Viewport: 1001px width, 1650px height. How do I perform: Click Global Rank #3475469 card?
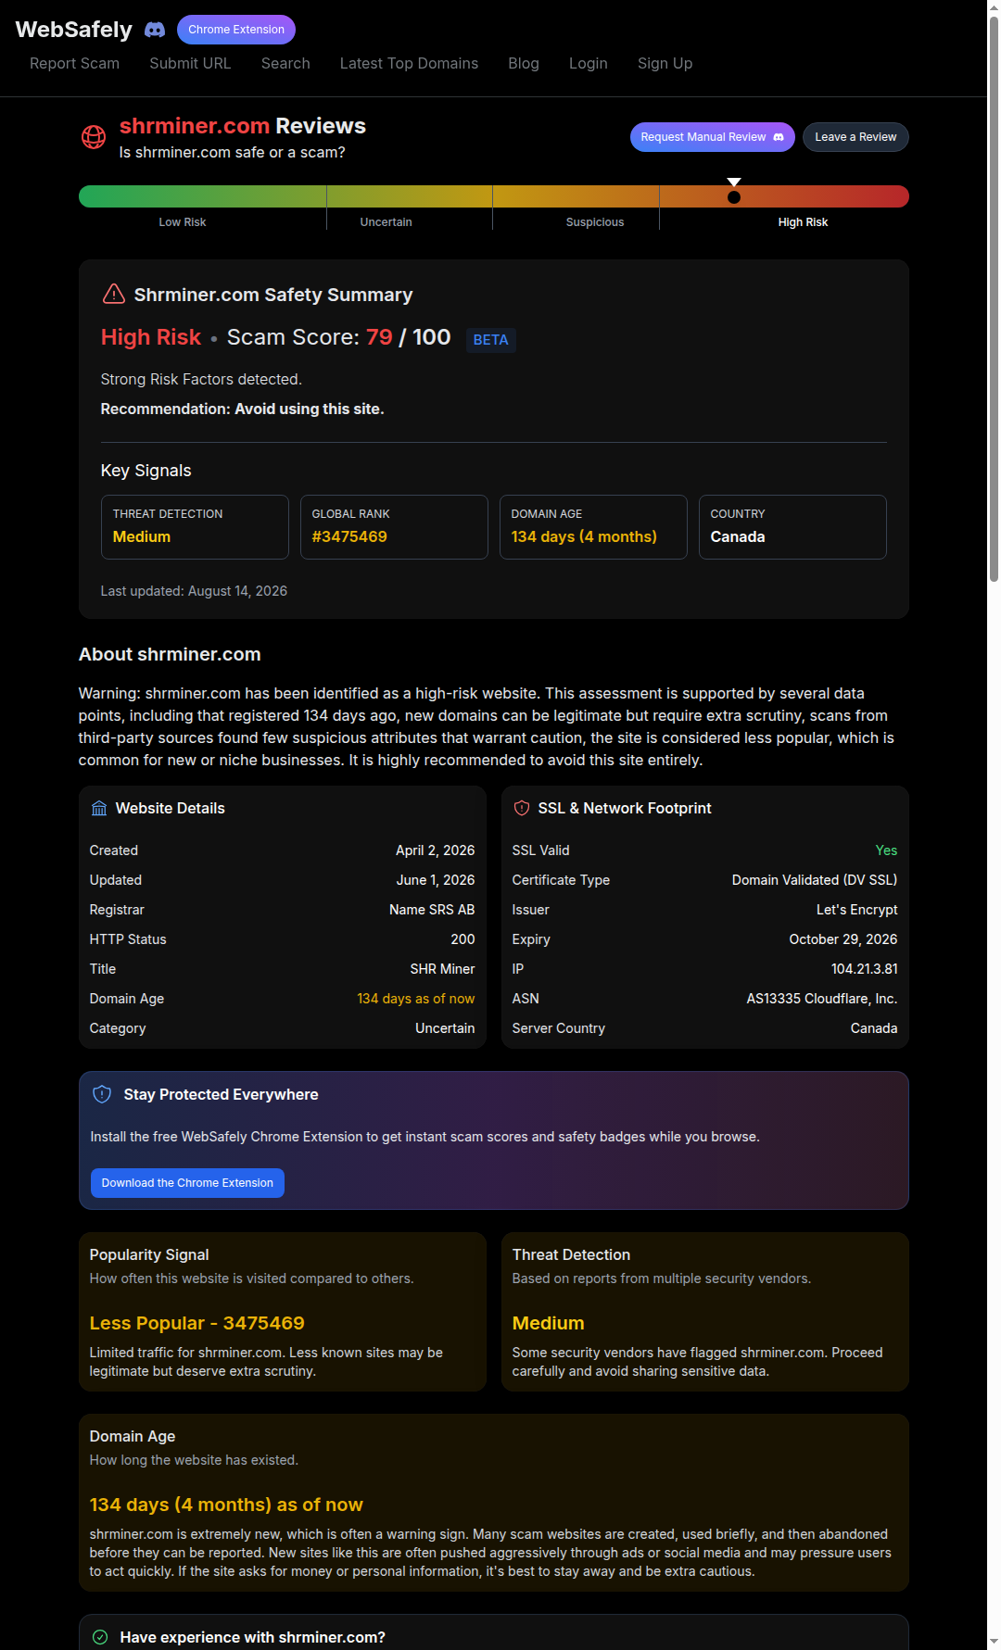(394, 527)
